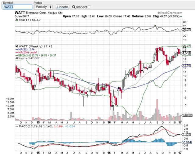Click the green up-arrow change indicator
The width and height of the screenshot is (195, 156).
(181, 16)
